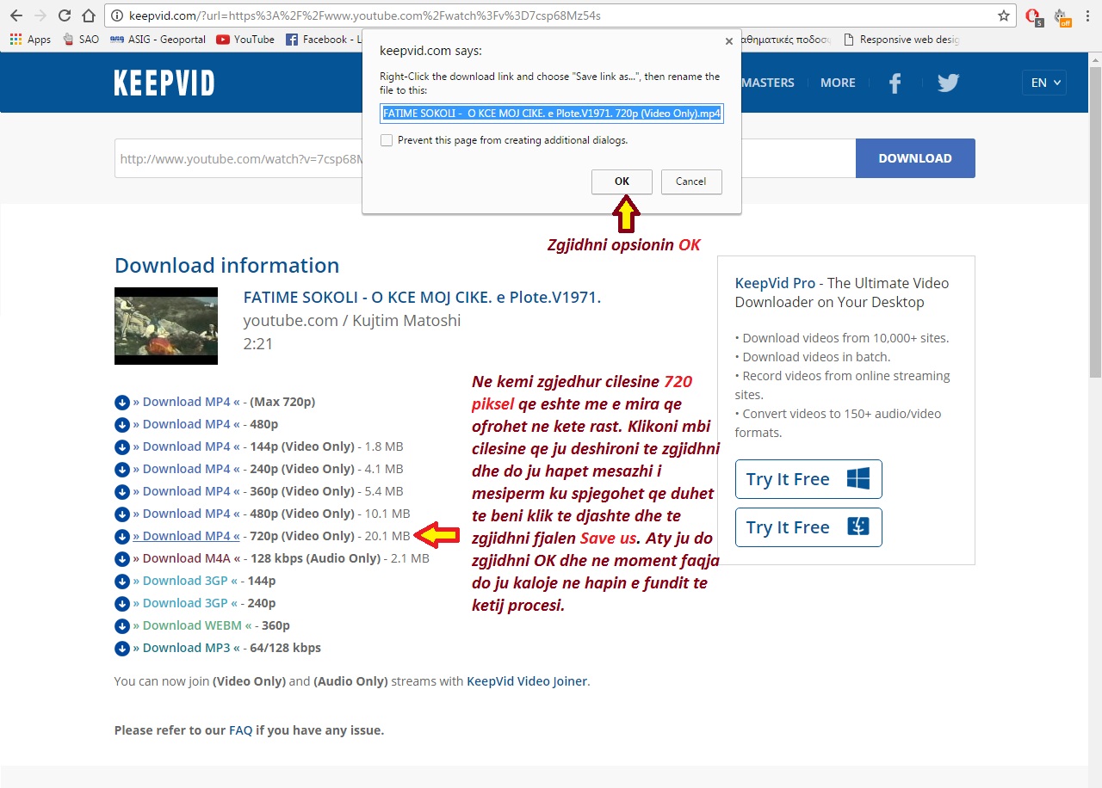1102x788 pixels.
Task: Dismiss the dialog with Cancel
Action: click(690, 182)
